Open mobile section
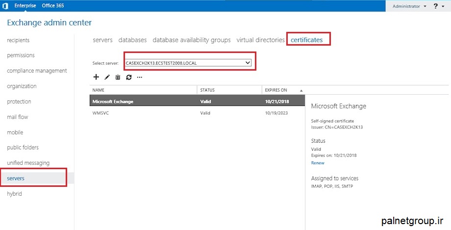Screen dimensions: 451x230 [15, 132]
